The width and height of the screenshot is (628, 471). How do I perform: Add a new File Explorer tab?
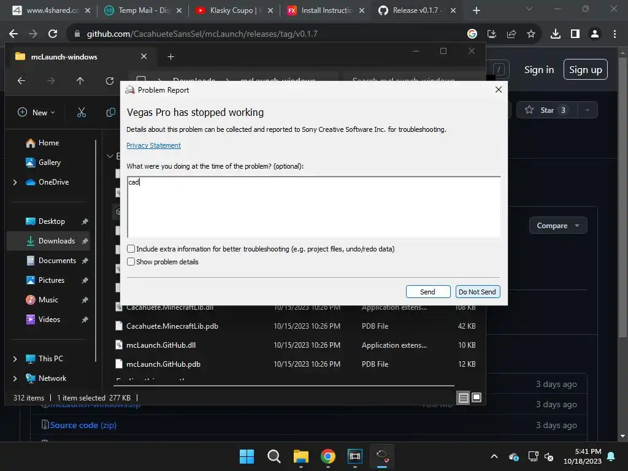point(170,57)
